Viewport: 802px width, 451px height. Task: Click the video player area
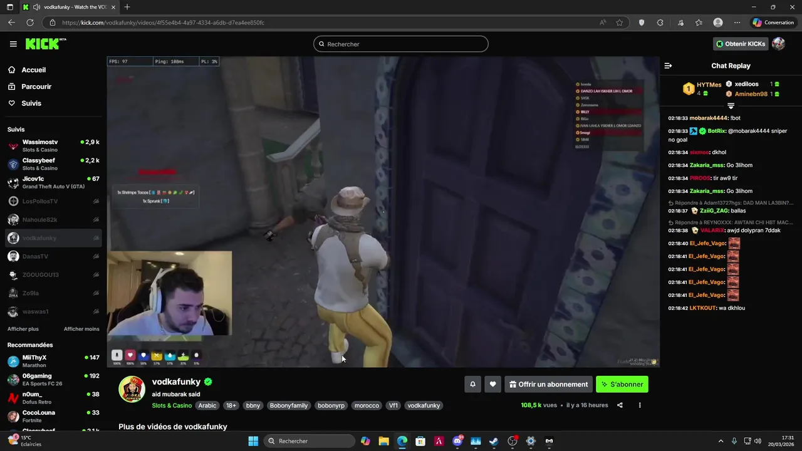click(x=383, y=212)
